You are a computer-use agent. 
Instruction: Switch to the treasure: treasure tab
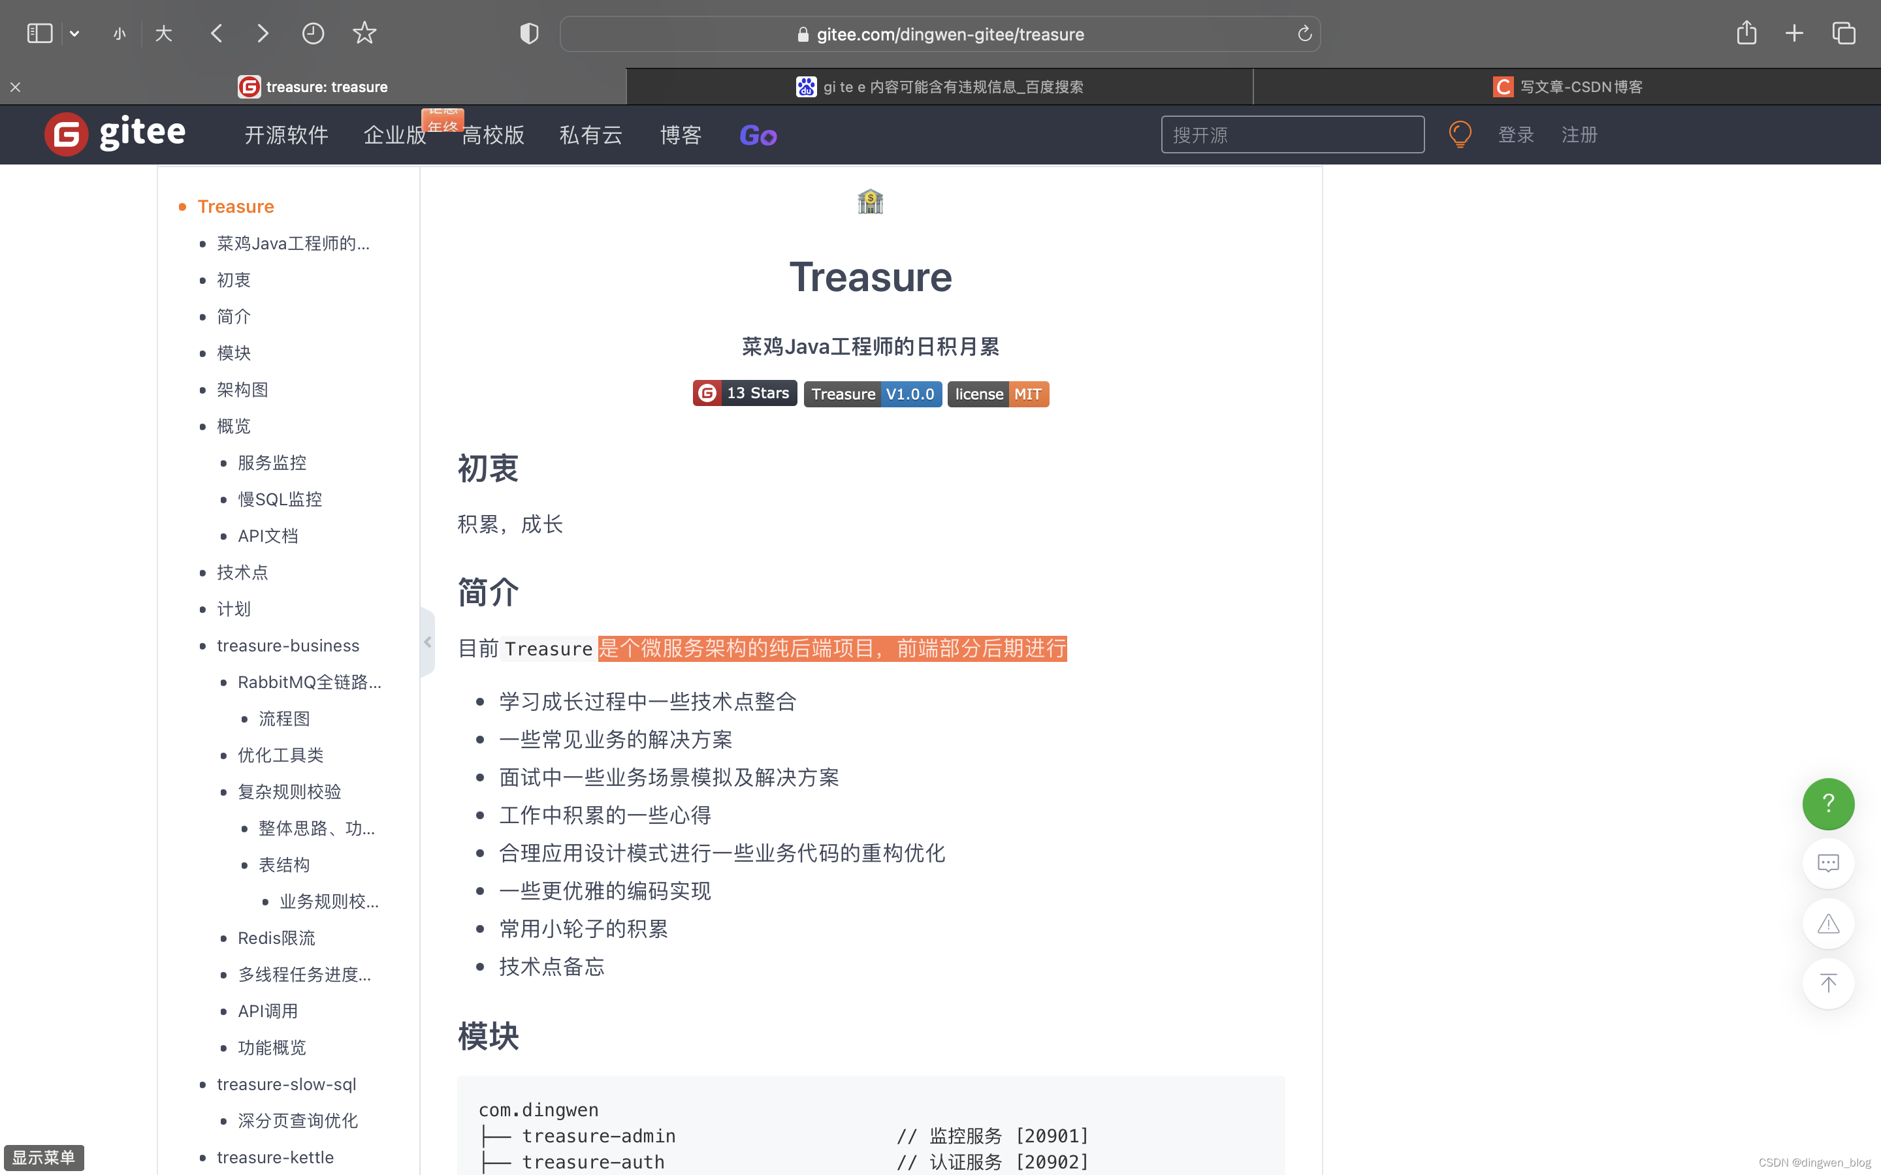(x=313, y=87)
